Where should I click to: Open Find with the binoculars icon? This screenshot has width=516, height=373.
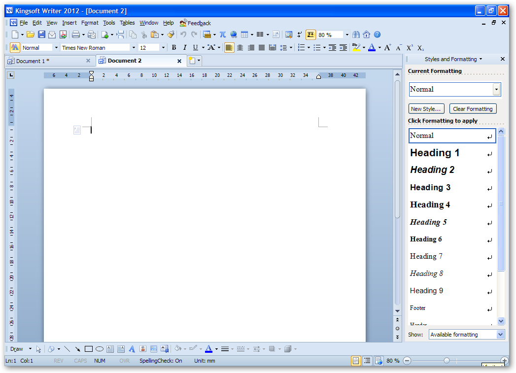[x=356, y=34]
